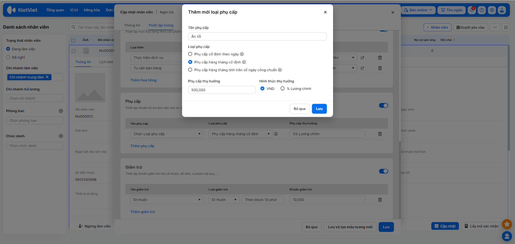Screen dimensions: 515x244
Task: Open the Phụ cấp hàng tháng cố định dropdown
Action: (240, 134)
